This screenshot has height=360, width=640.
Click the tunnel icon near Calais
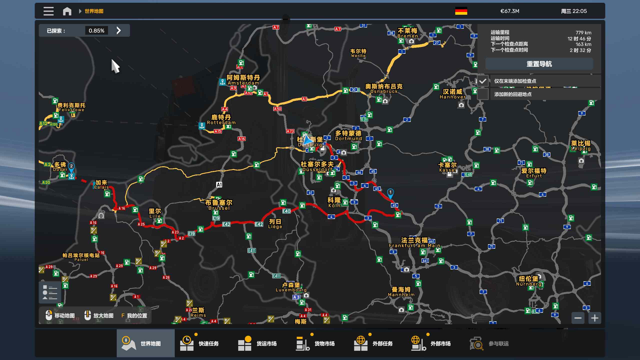click(101, 215)
